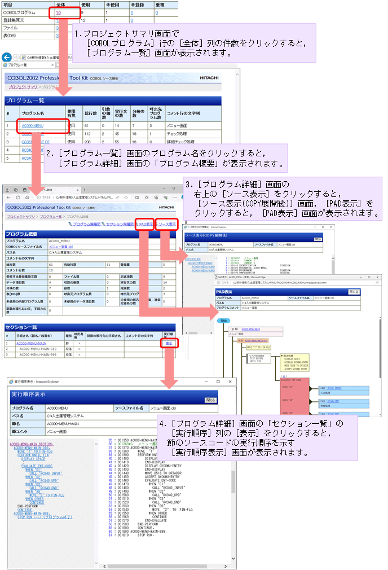Click read aloud icon in Edge address bar
Viewport: 388px width, 570px height.
118,198
